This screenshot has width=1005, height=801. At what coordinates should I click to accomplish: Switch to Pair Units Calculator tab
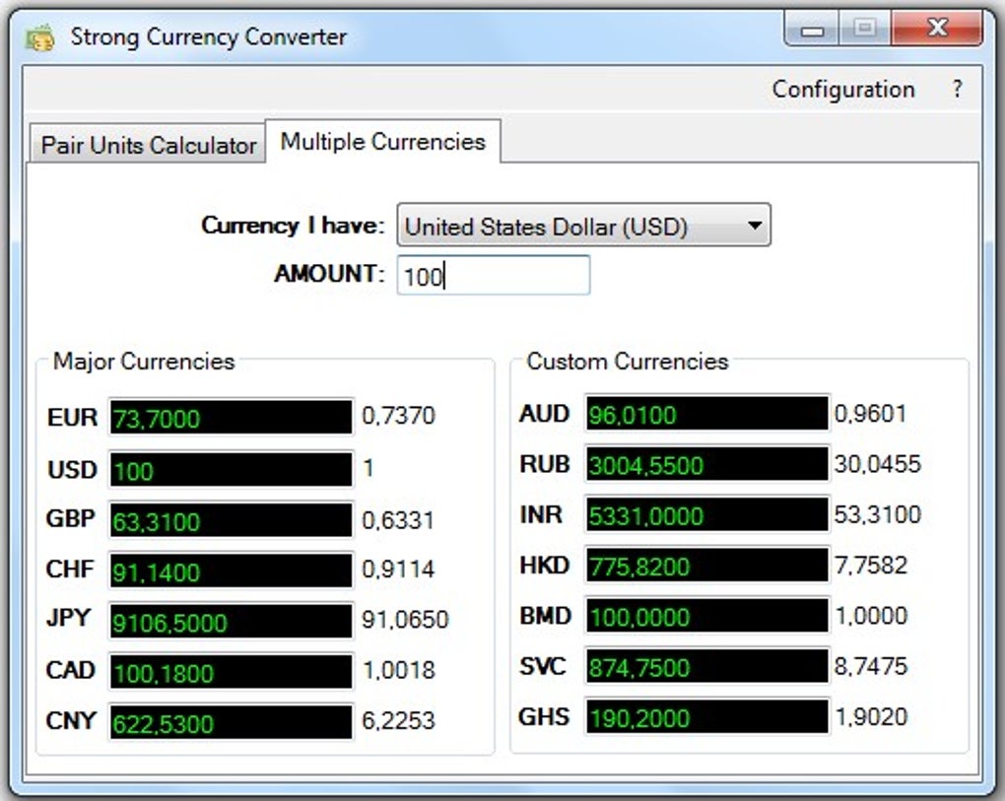(x=148, y=144)
